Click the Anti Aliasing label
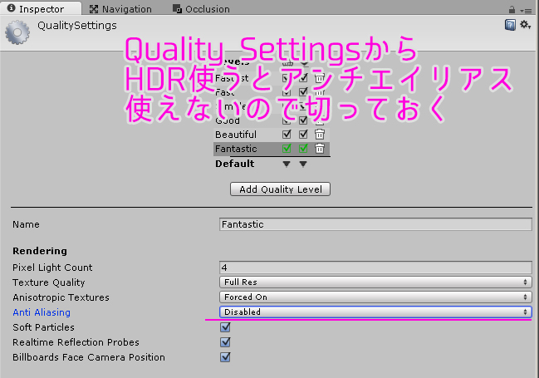The image size is (539, 378). click(x=42, y=312)
